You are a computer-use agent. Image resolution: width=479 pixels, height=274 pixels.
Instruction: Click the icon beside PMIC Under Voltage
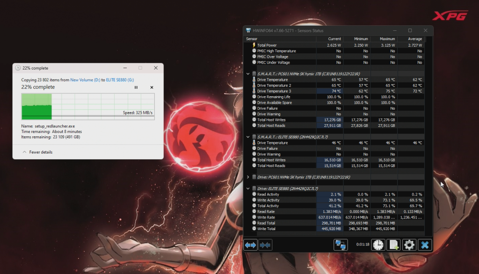(254, 62)
